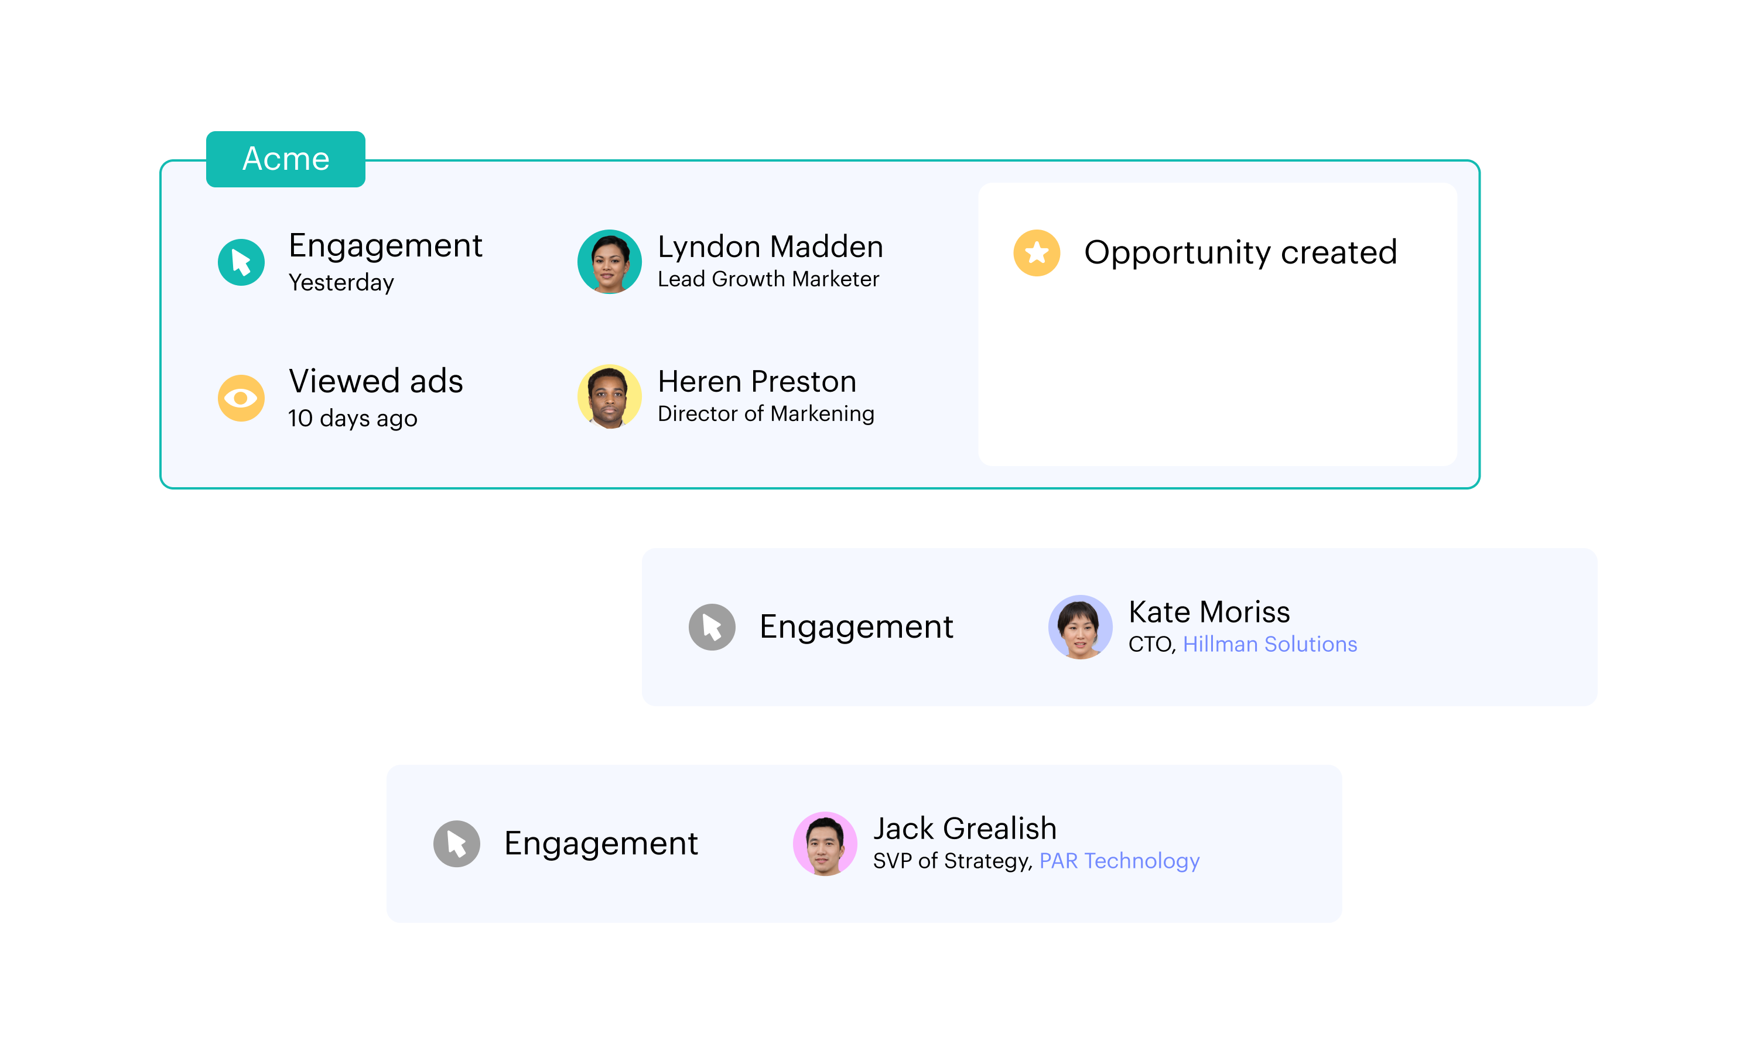The width and height of the screenshot is (1757, 1054).
Task: Click the Viewed ads activity label
Action: tap(375, 381)
